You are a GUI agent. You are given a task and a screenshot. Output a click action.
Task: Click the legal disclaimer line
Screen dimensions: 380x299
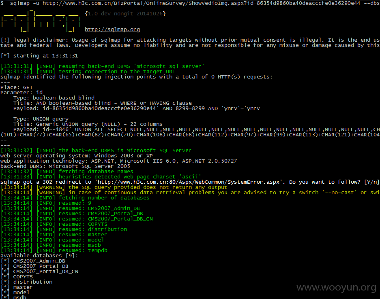point(190,40)
